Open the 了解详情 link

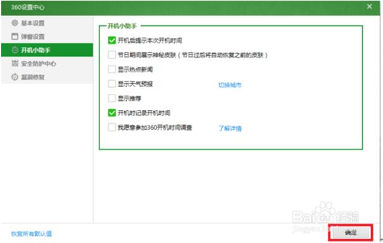(x=230, y=128)
